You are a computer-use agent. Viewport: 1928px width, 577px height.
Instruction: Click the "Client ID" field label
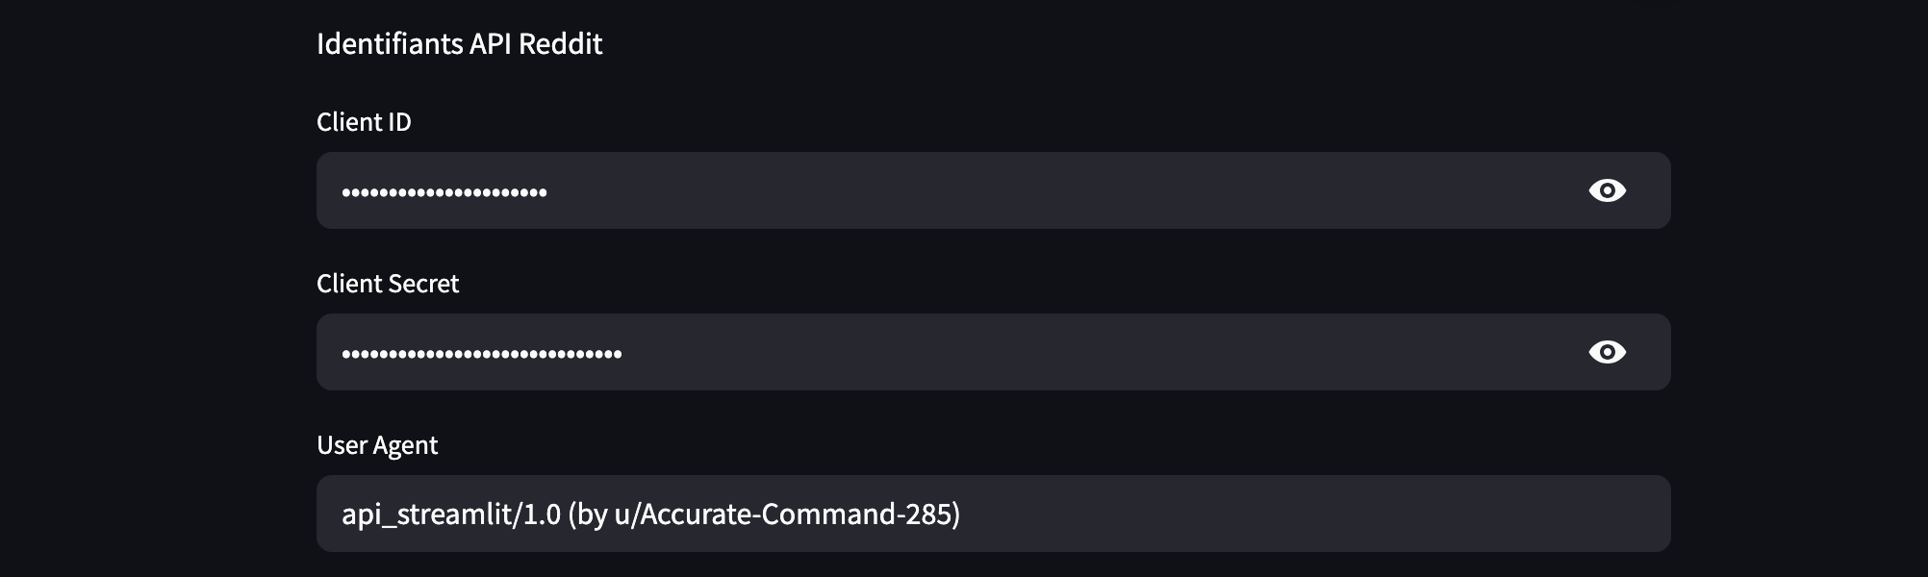(364, 122)
